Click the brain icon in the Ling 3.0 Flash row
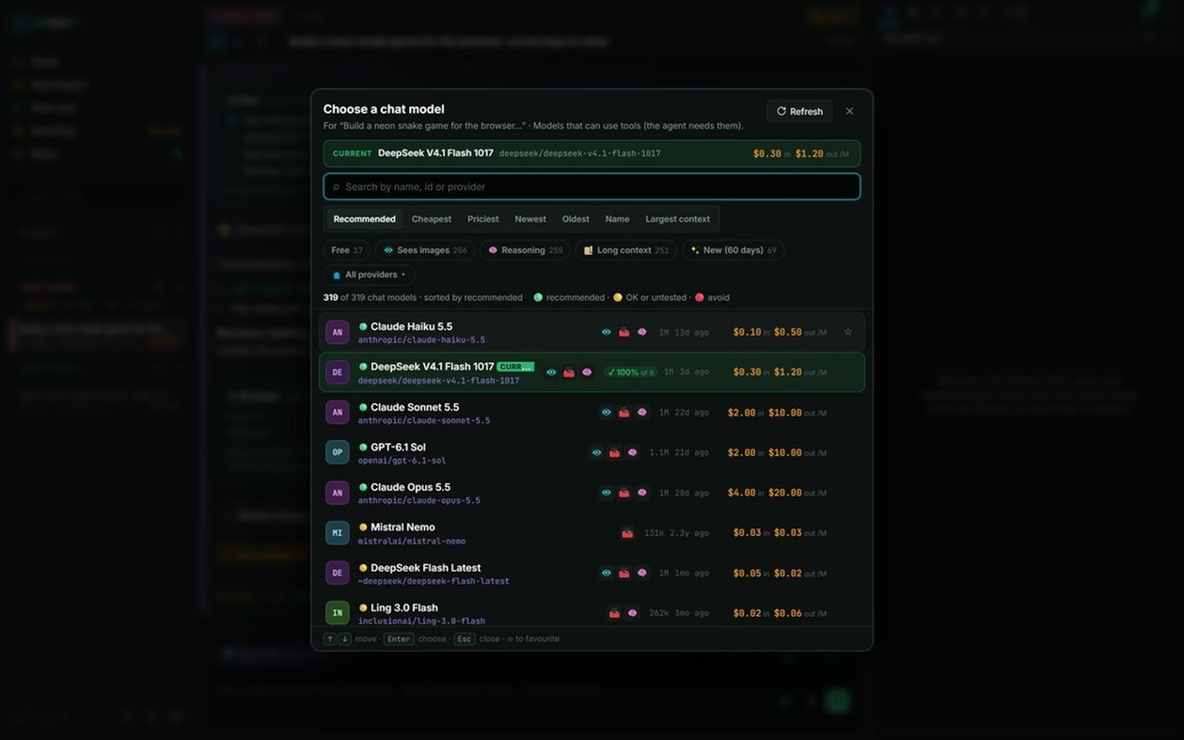The height and width of the screenshot is (740, 1184). (632, 613)
